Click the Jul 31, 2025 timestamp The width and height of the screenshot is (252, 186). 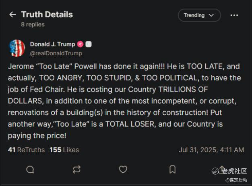click(x=211, y=150)
